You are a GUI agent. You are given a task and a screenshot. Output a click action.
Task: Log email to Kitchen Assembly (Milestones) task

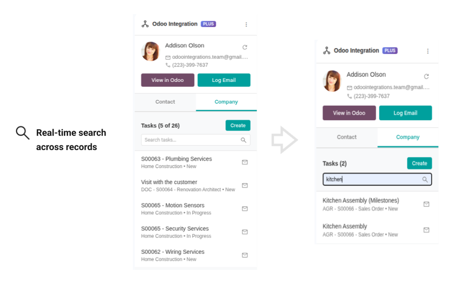426,204
